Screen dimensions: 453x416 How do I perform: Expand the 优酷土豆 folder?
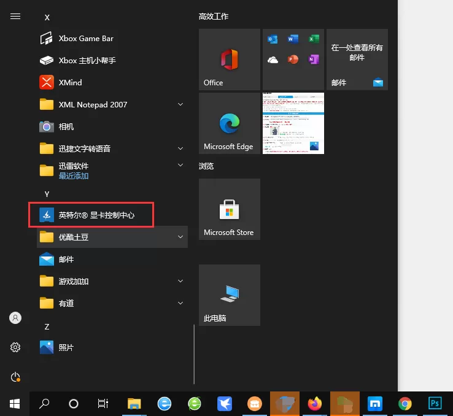[x=180, y=237]
